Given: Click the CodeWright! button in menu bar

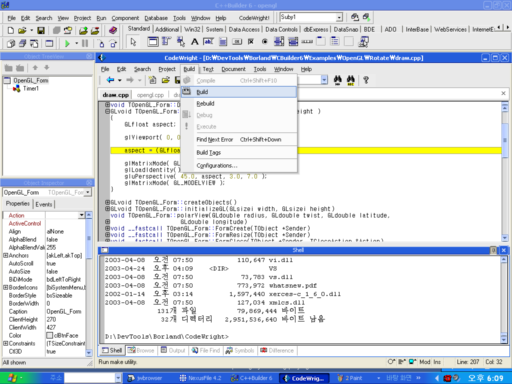Looking at the screenshot, I should (x=254, y=18).
